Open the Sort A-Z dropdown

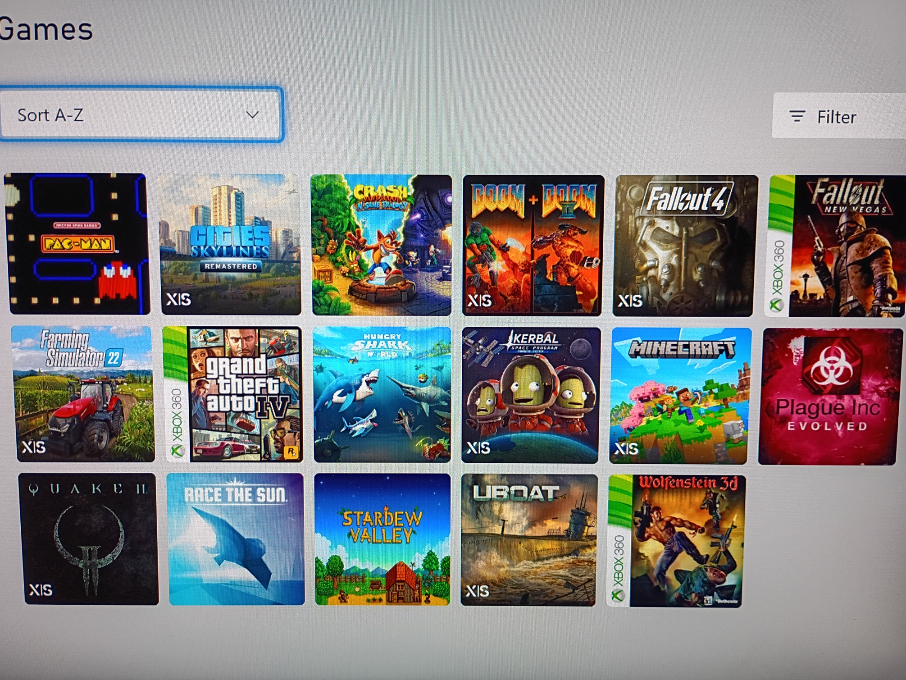click(141, 115)
